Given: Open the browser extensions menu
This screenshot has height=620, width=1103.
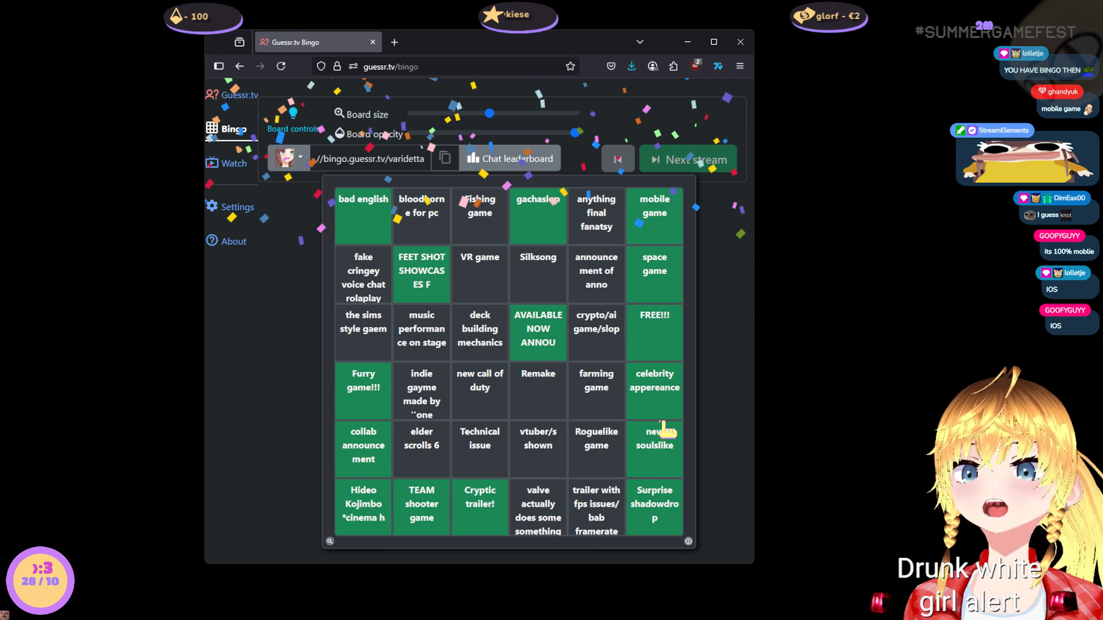Looking at the screenshot, I should 673,66.
